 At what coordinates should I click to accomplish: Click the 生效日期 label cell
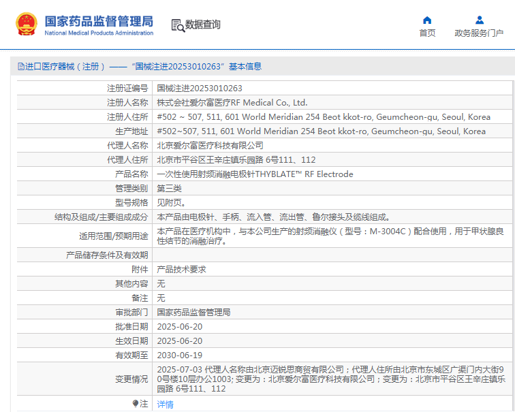coord(84,340)
